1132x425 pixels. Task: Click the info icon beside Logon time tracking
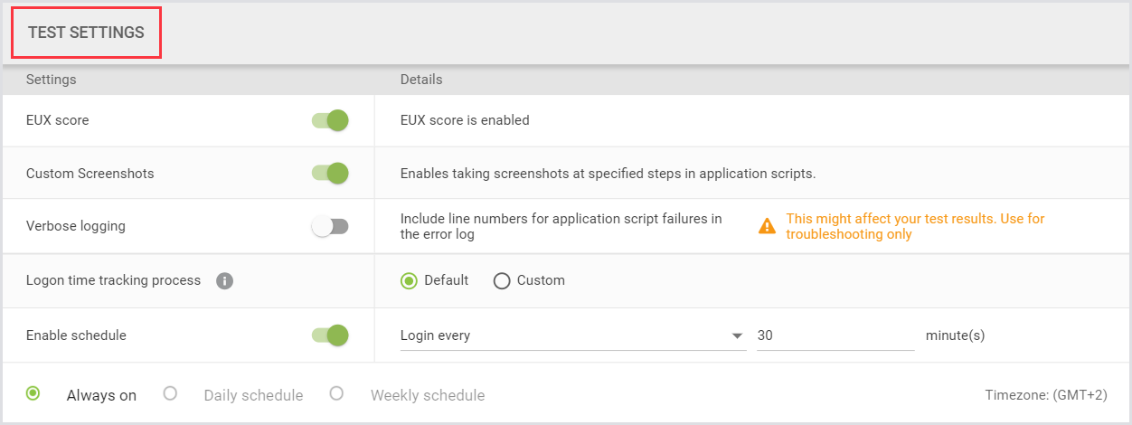[x=225, y=281]
